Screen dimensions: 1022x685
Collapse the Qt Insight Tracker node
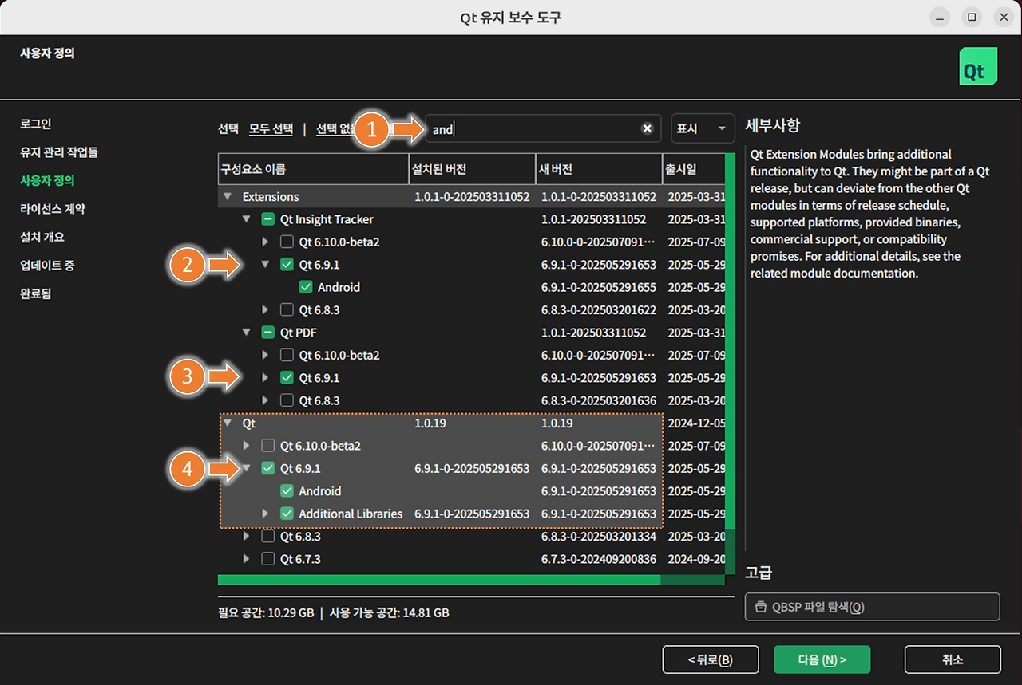(x=247, y=219)
